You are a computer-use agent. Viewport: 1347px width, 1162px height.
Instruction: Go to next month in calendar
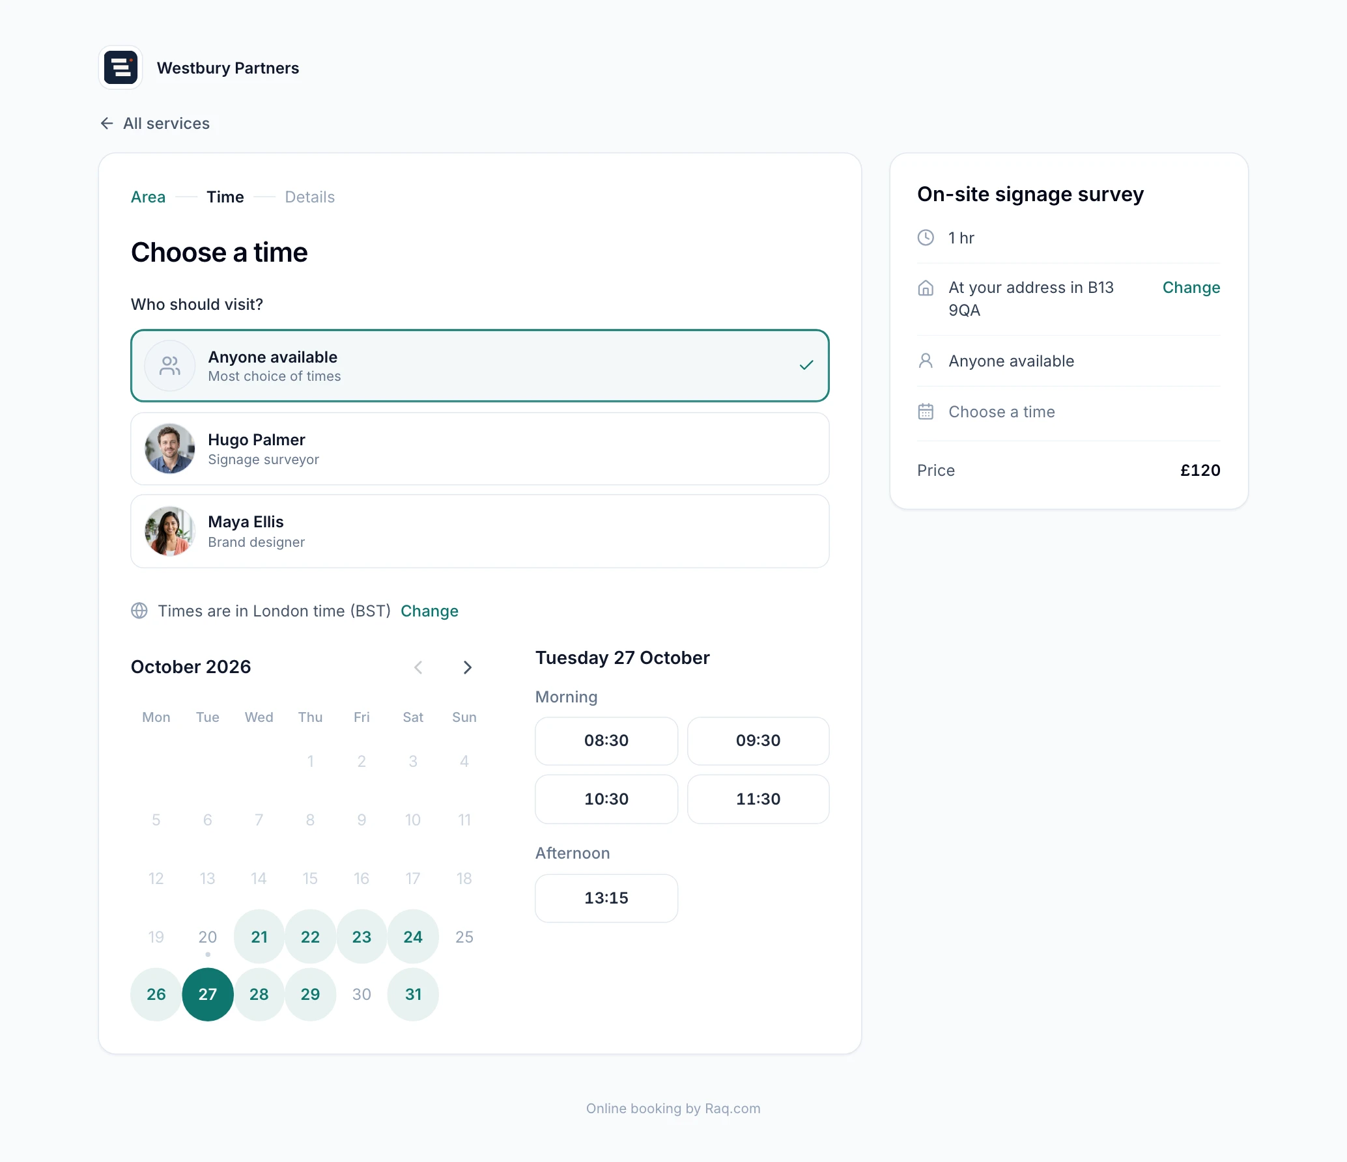tap(467, 667)
